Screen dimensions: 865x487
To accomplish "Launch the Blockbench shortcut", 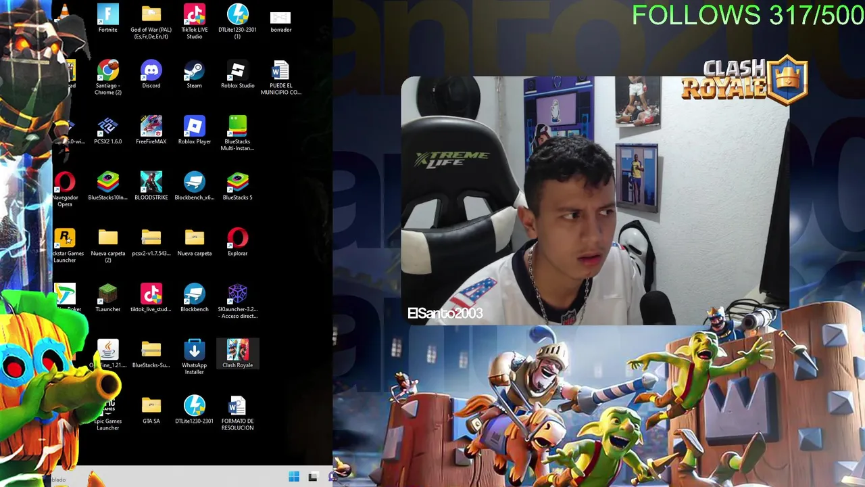I will [195, 298].
